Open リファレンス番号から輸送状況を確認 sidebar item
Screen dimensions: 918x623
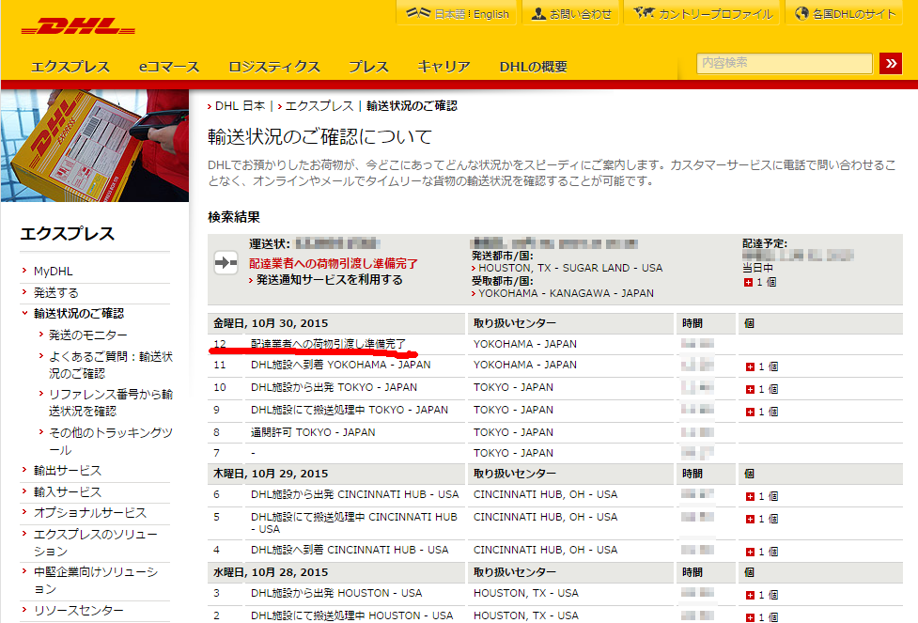tap(111, 402)
